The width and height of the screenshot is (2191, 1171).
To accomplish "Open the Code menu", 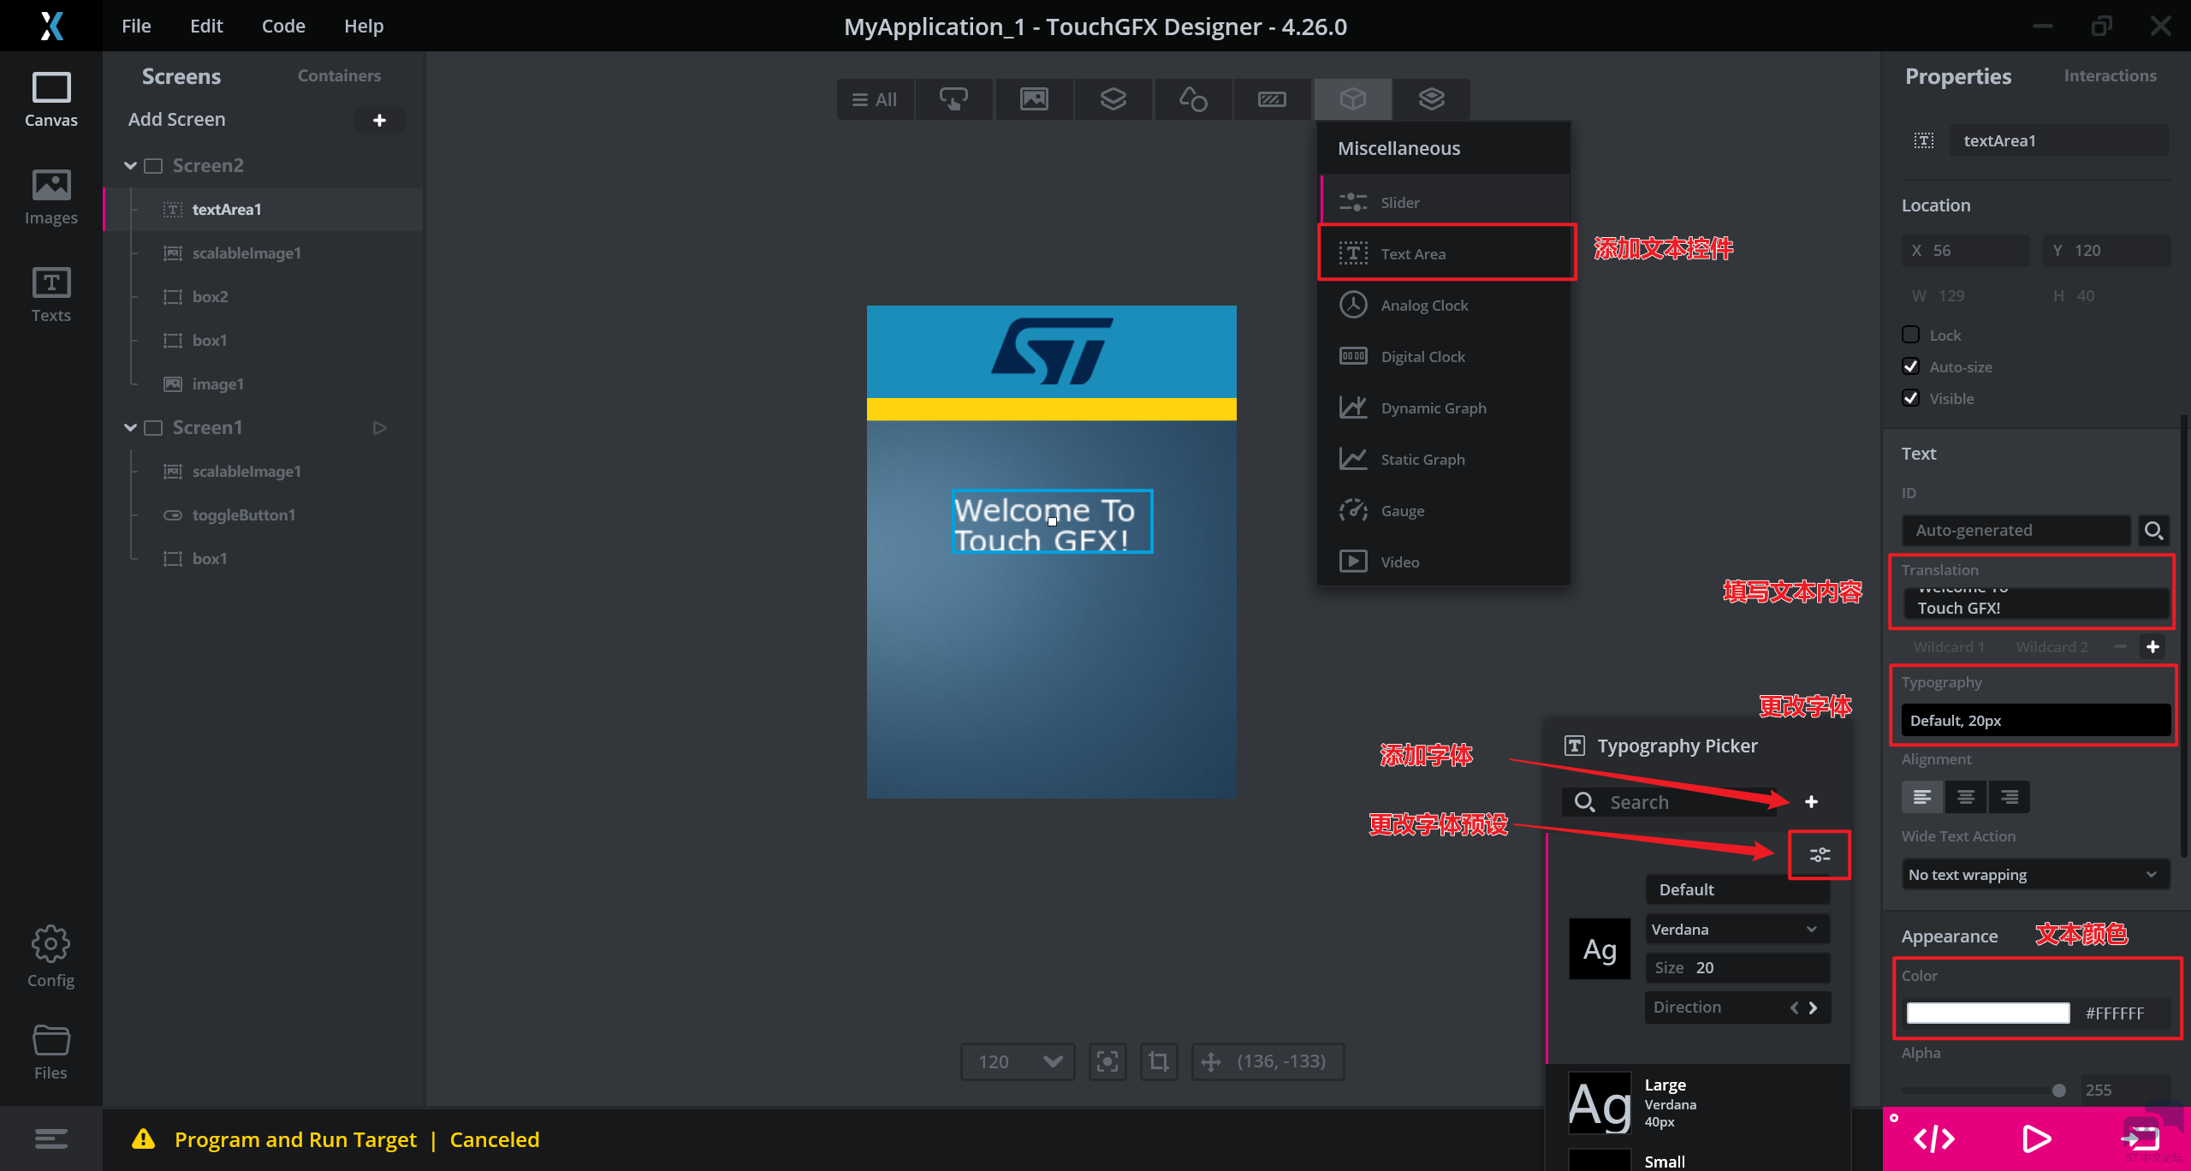I will 283,26.
